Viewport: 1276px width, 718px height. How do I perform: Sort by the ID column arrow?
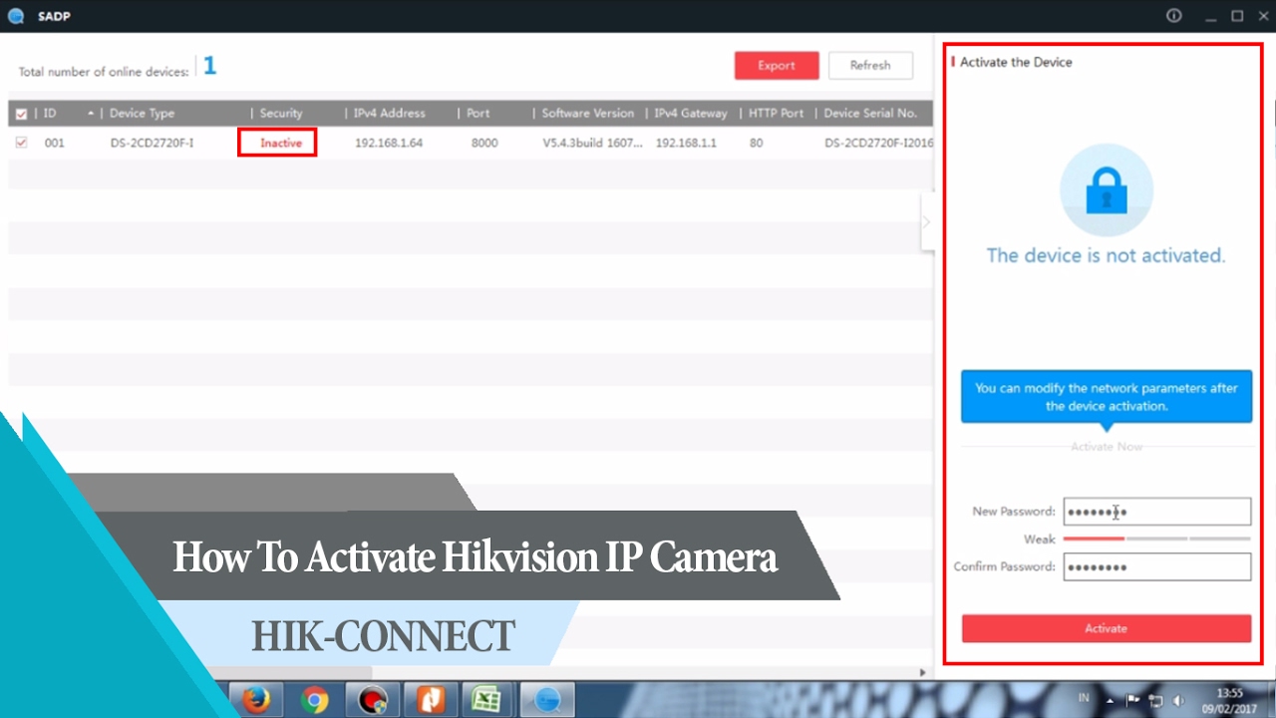coord(91,113)
